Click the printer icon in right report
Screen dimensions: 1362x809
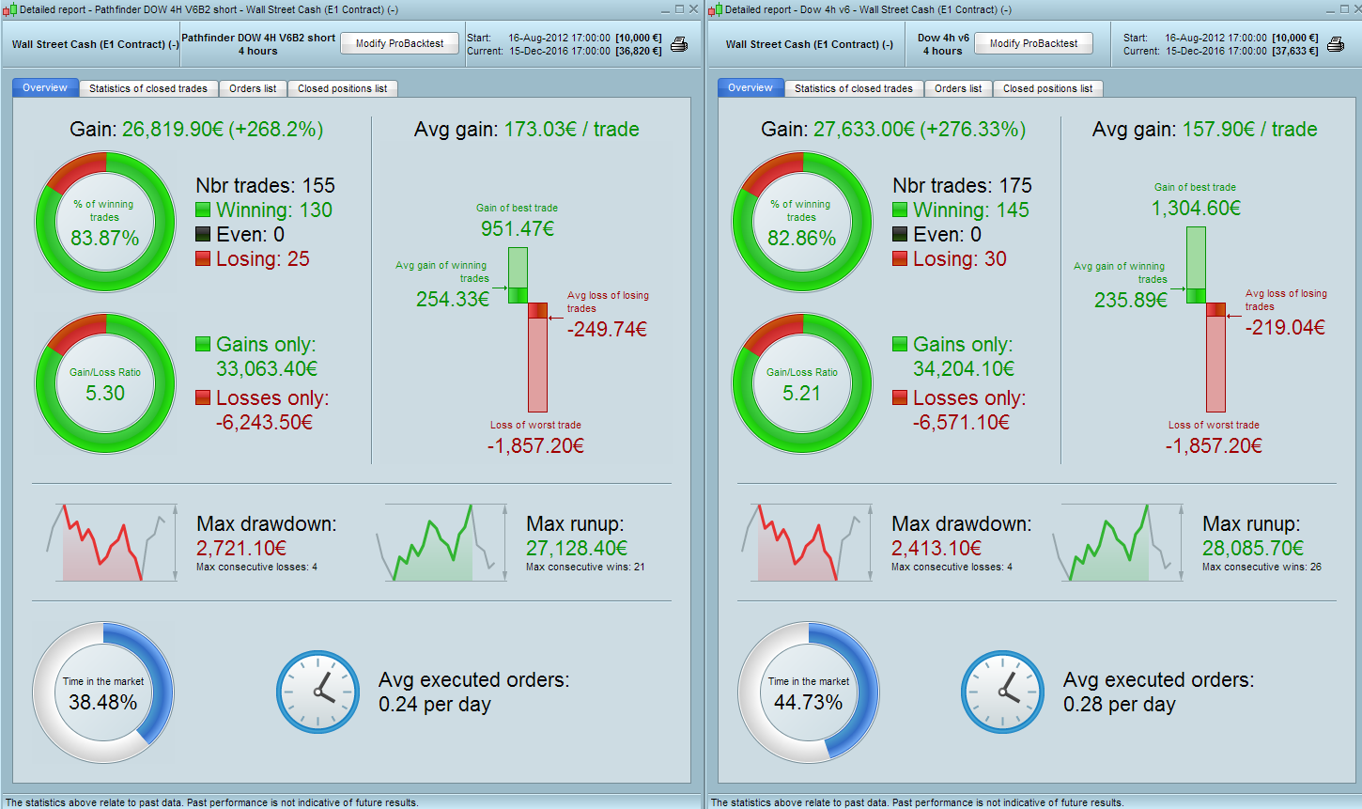[x=1336, y=44]
